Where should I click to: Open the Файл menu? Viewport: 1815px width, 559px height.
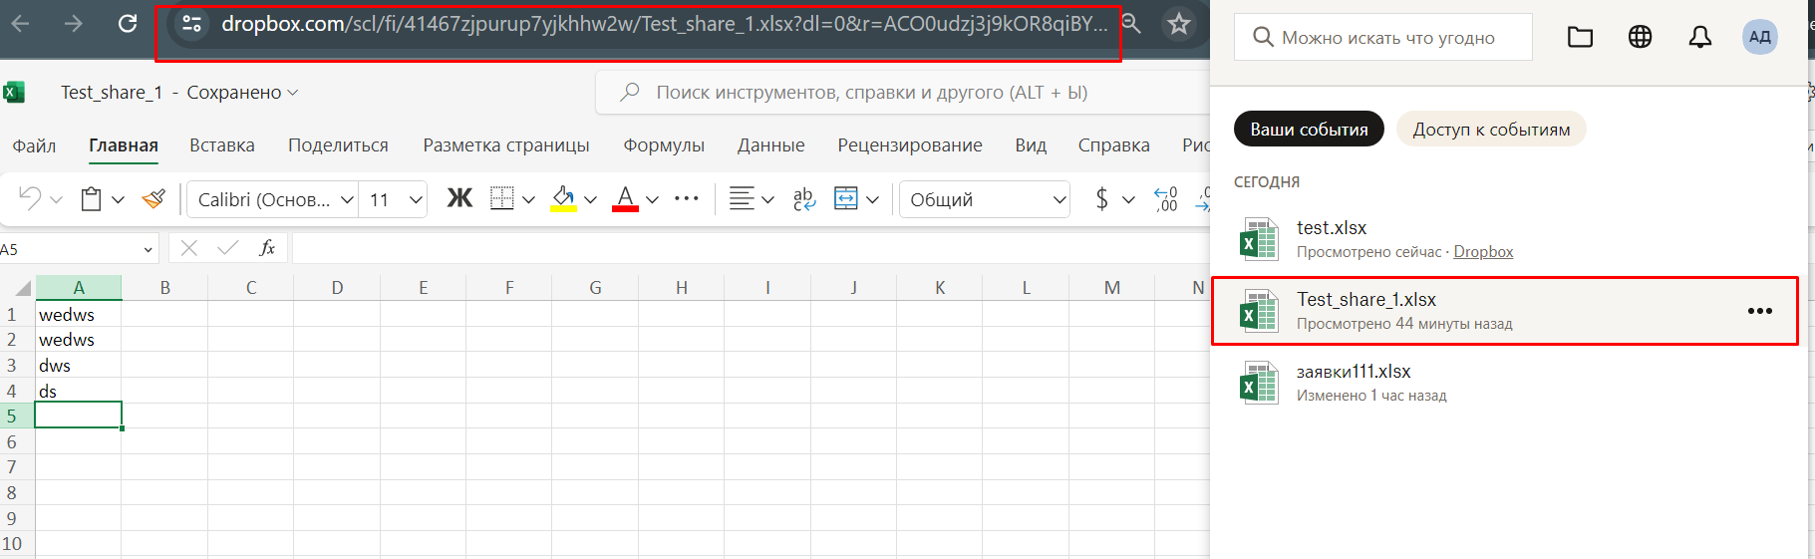pos(34,145)
